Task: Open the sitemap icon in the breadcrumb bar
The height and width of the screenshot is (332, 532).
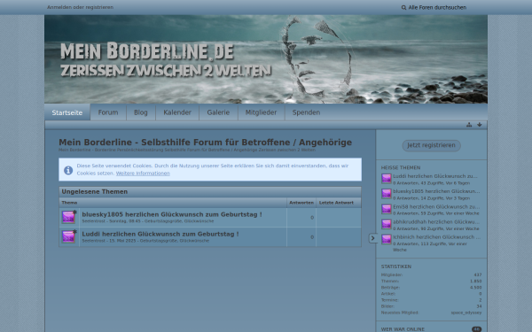Action: click(x=469, y=125)
